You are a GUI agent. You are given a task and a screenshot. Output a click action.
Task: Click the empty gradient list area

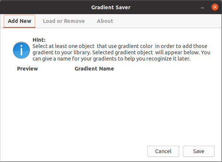pos(110,107)
